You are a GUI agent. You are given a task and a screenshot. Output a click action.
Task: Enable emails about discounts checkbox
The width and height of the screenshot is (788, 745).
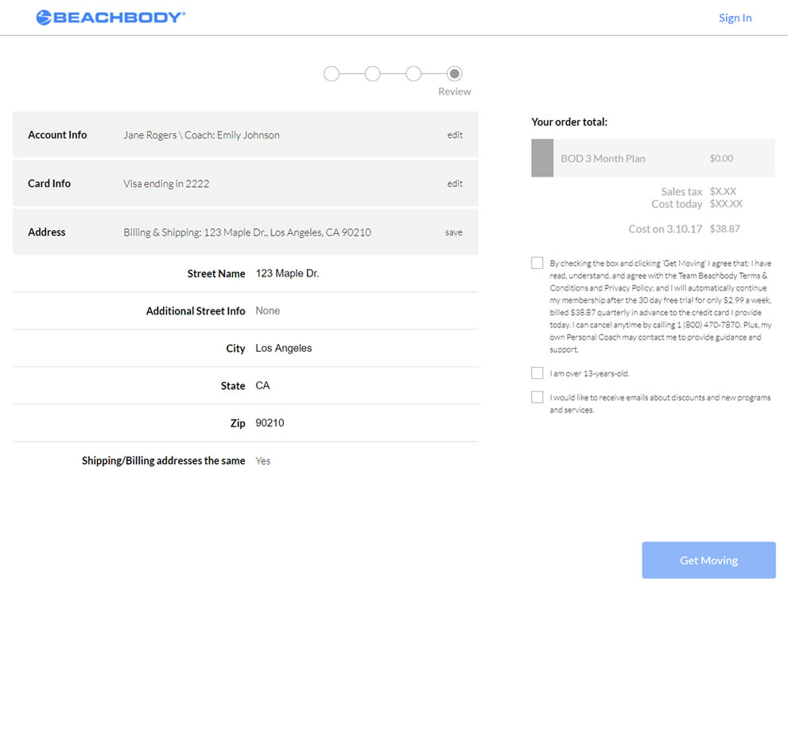[x=538, y=397]
